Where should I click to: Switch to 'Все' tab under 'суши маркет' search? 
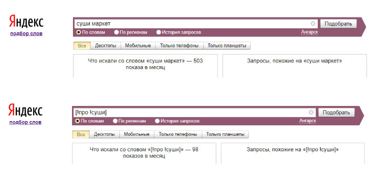tap(82, 45)
